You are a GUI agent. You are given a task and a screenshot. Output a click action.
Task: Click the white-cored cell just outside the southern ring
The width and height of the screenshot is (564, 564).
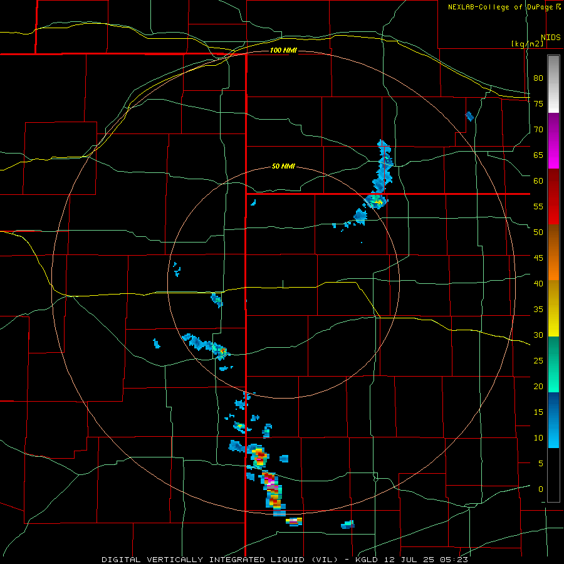click(x=294, y=521)
